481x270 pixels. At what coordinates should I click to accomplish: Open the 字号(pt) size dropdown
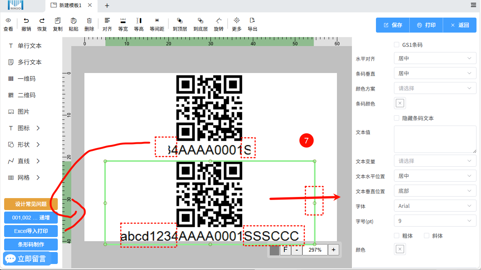coord(435,221)
